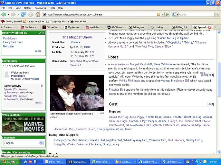221x165 pixels.
Task: Switch to the ABC News tab
Action: click(116, 27)
